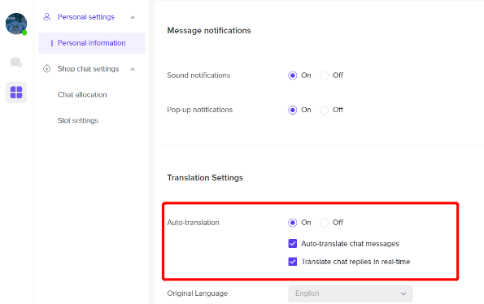Click the Pop-up notifications label
This screenshot has height=304, width=484.
click(x=200, y=110)
